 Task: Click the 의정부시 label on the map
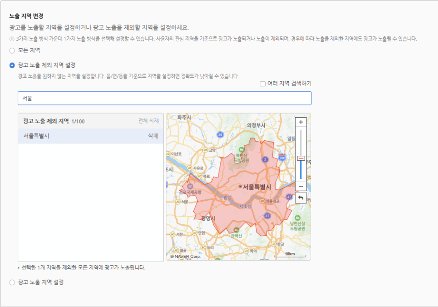(256, 125)
